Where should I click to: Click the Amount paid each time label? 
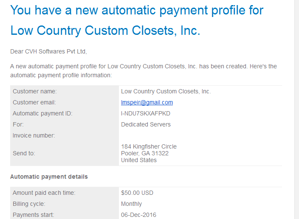pyautogui.click(x=44, y=193)
